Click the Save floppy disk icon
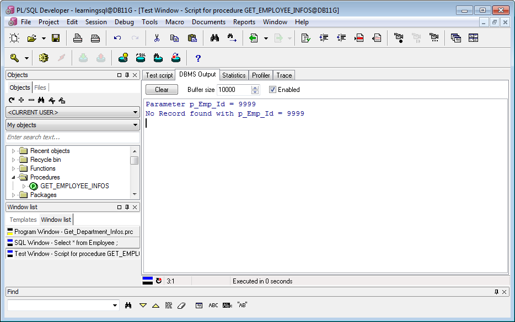Image resolution: width=515 pixels, height=322 pixels. (x=56, y=38)
